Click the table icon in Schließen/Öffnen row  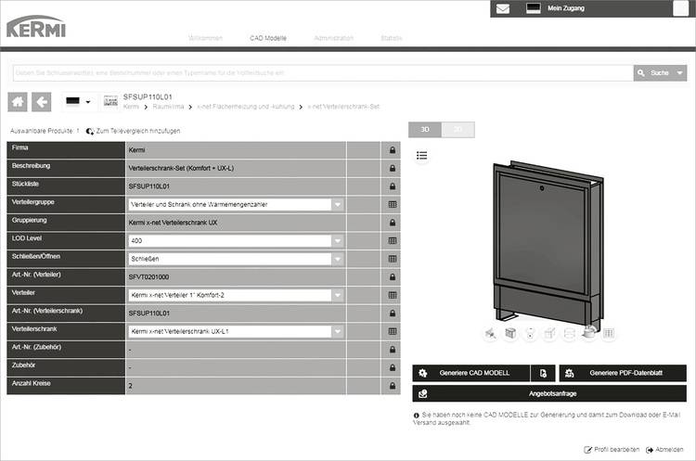[x=393, y=259]
